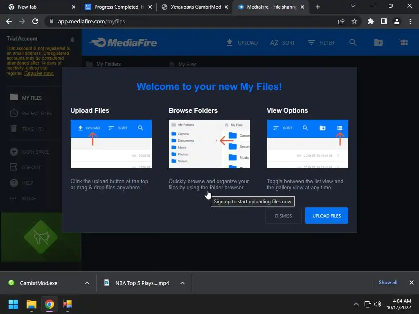Screen dimensions: 419x314
Task: Click the search magnifier in MediaFire header
Action: point(353,43)
